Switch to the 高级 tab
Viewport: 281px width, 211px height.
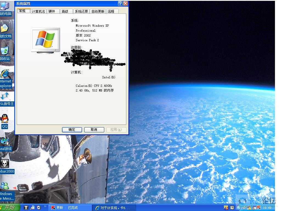point(66,11)
